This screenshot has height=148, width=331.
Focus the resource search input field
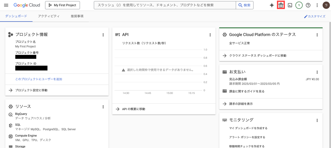pos(165,5)
